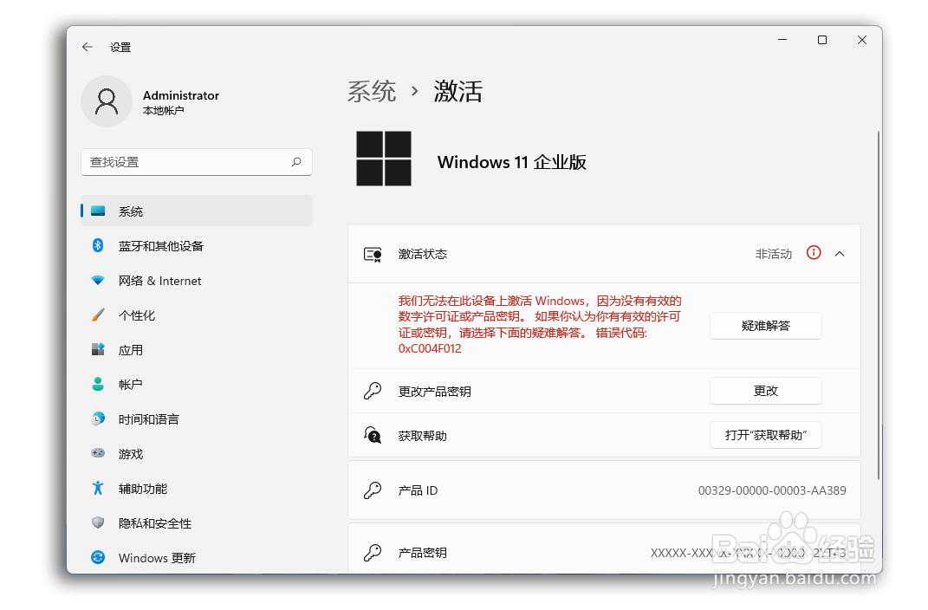This screenshot has width=928, height=610.
Task: Maximize the 设置 window
Action: click(x=822, y=40)
